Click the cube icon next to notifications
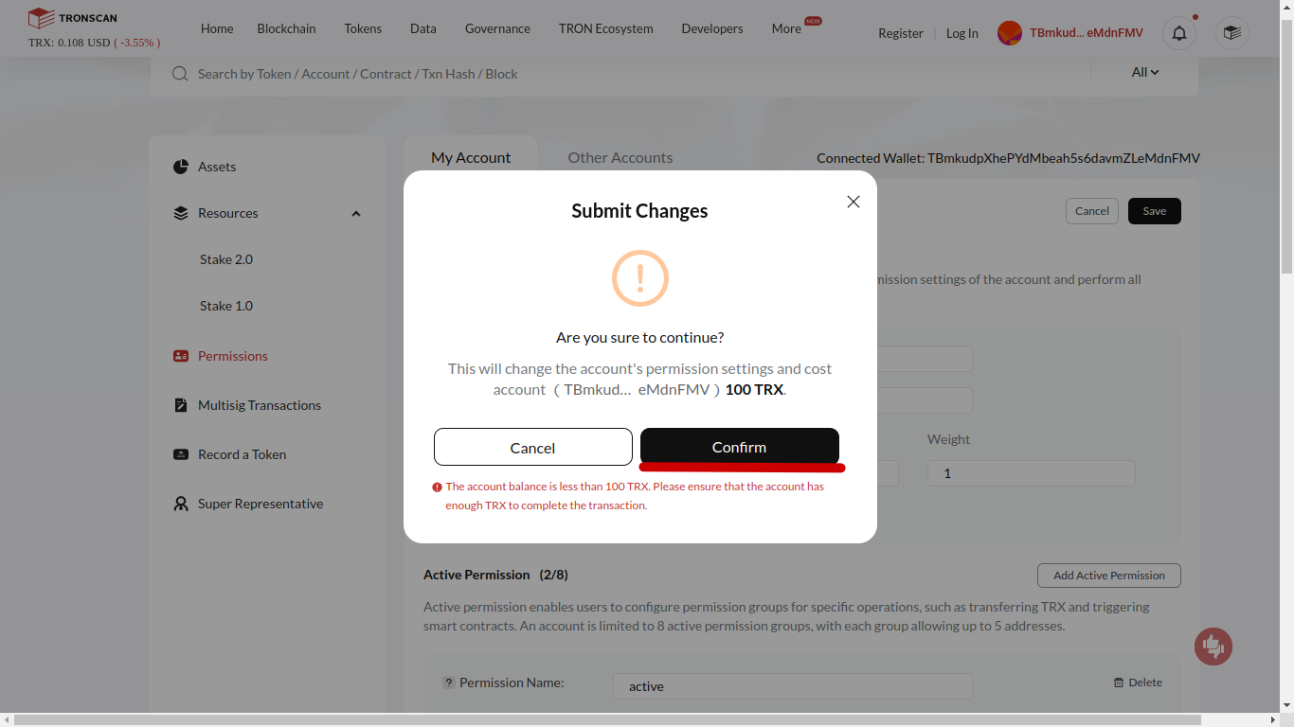 click(x=1231, y=33)
